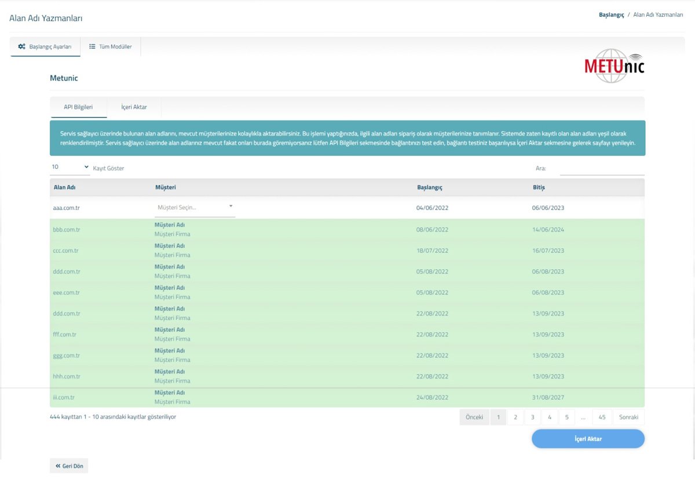Sort table by Başlangıç column header

430,188
